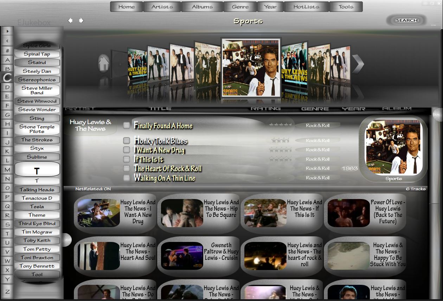Jump to the # entries in the alphabet bar
This screenshot has height=301, width=443.
7,51
